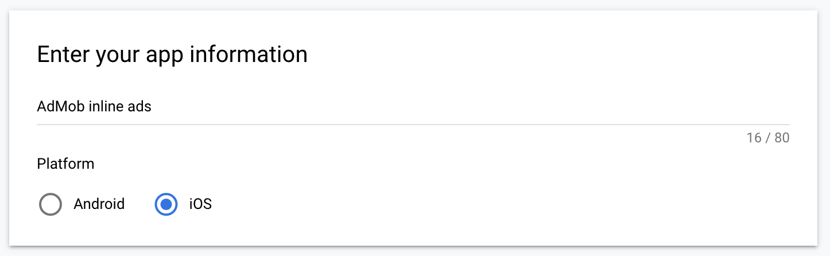830x256 pixels.
Task: Click the "16 / 80" character counter
Action: 768,138
